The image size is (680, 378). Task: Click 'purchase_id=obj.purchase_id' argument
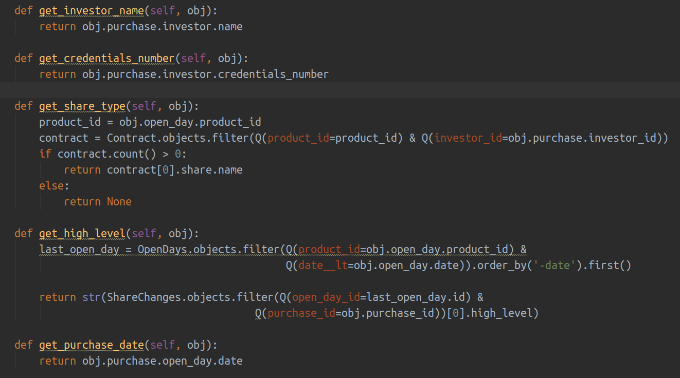click(x=350, y=313)
